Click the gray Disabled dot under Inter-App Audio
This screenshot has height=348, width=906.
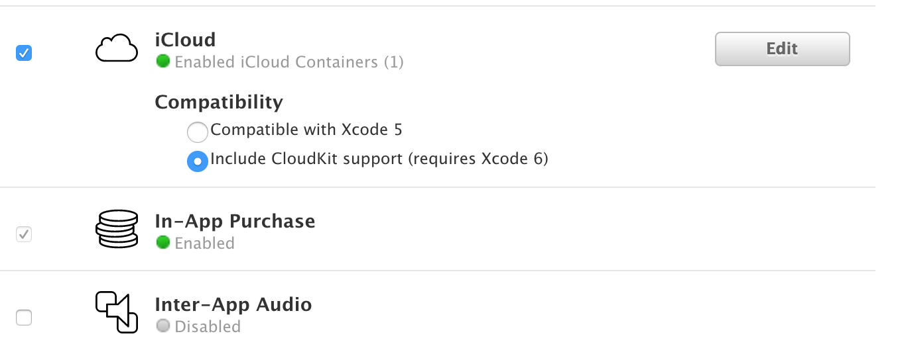pos(162,326)
